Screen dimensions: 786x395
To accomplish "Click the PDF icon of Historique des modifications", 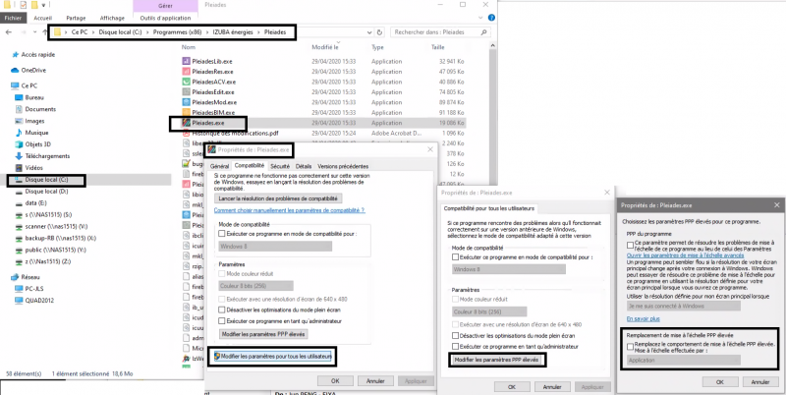I will click(x=186, y=134).
